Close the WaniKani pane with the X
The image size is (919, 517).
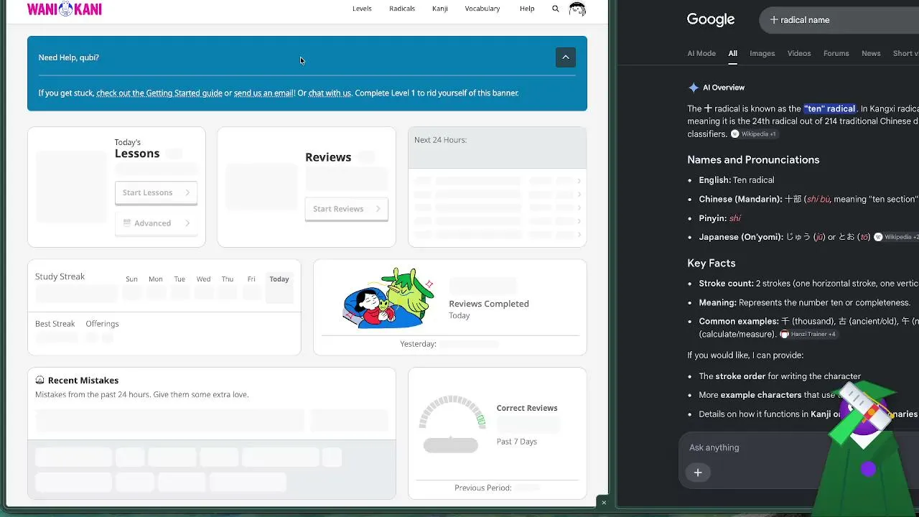604,503
